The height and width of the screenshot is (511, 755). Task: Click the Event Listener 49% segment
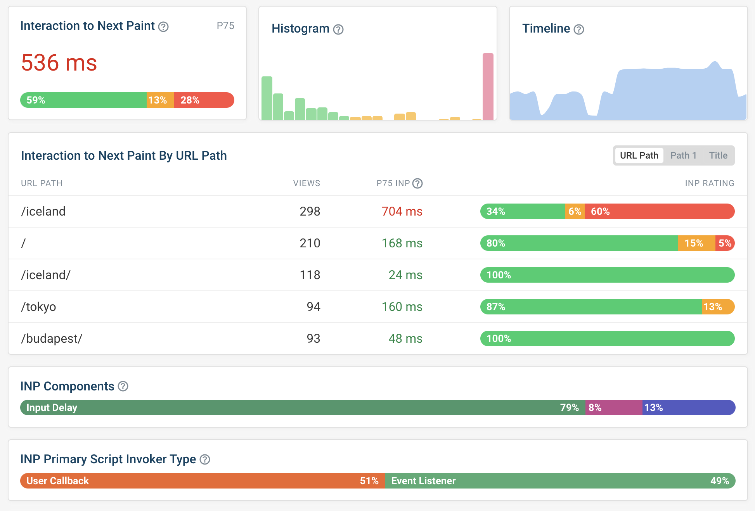coord(560,481)
